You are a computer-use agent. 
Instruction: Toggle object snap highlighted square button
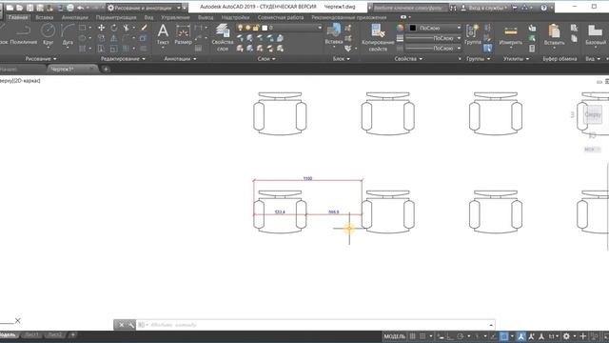503,336
